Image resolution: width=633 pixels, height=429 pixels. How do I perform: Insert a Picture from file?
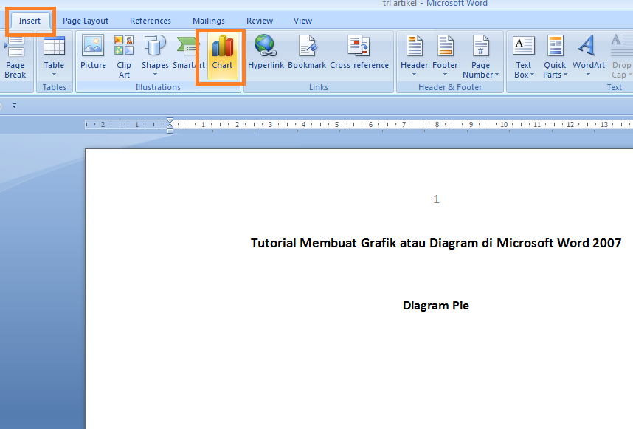(x=93, y=54)
